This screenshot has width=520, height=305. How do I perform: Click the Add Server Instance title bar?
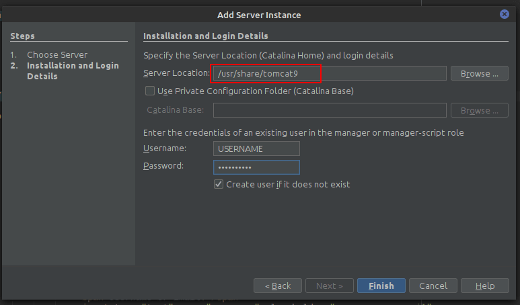(x=259, y=15)
